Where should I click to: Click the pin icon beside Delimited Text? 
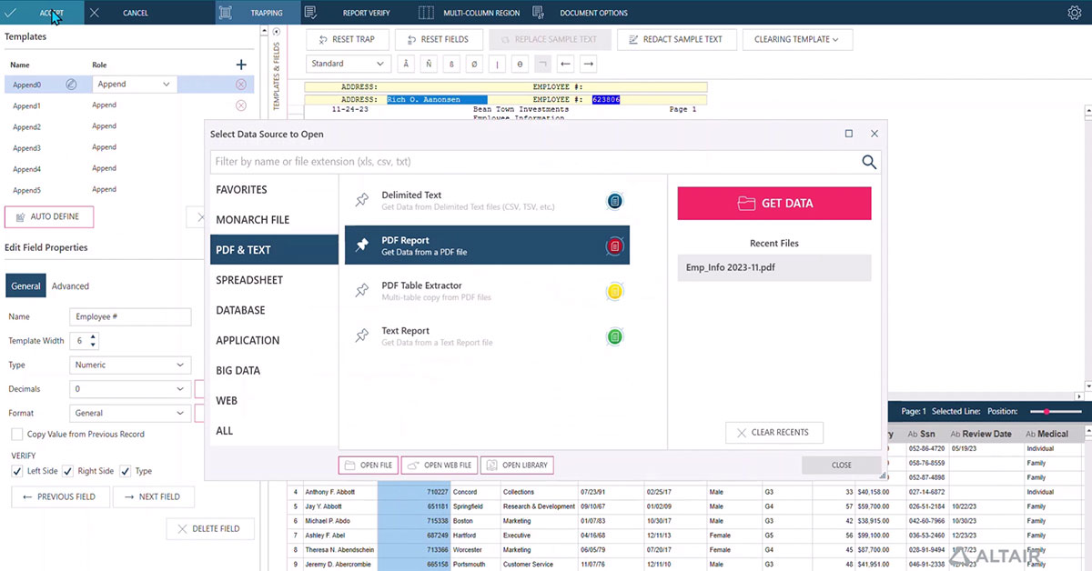362,200
